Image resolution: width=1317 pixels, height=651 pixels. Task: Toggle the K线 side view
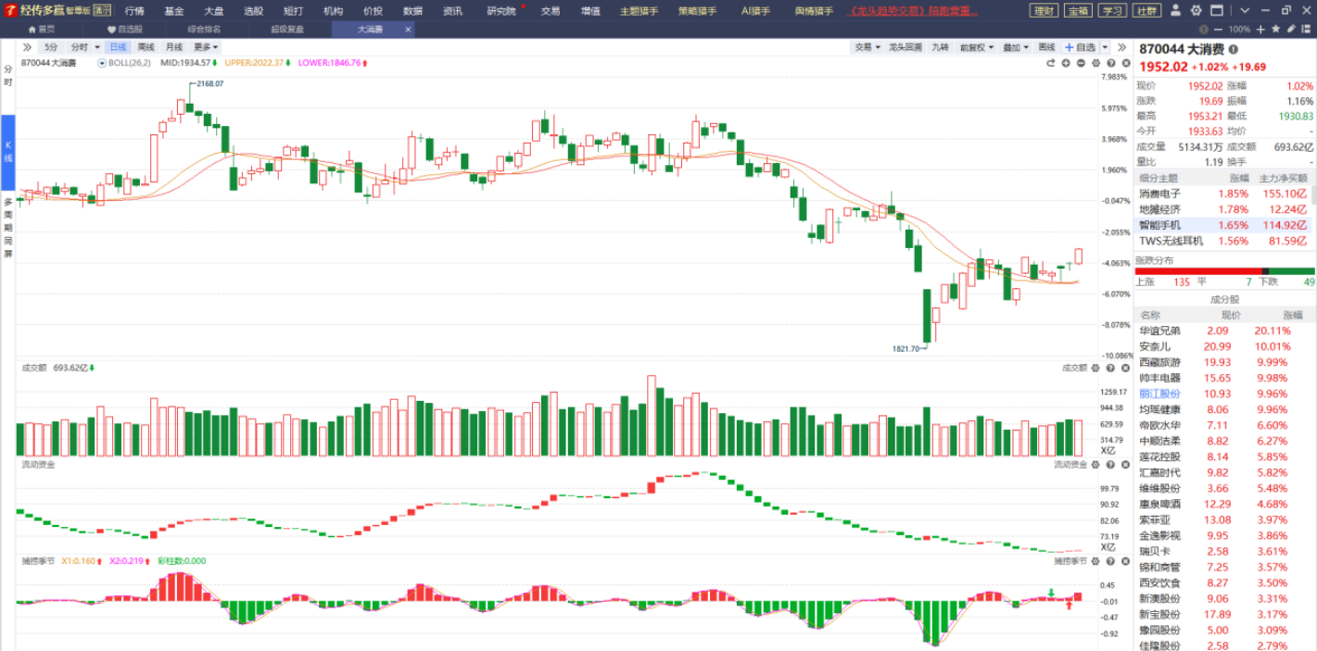(x=7, y=152)
